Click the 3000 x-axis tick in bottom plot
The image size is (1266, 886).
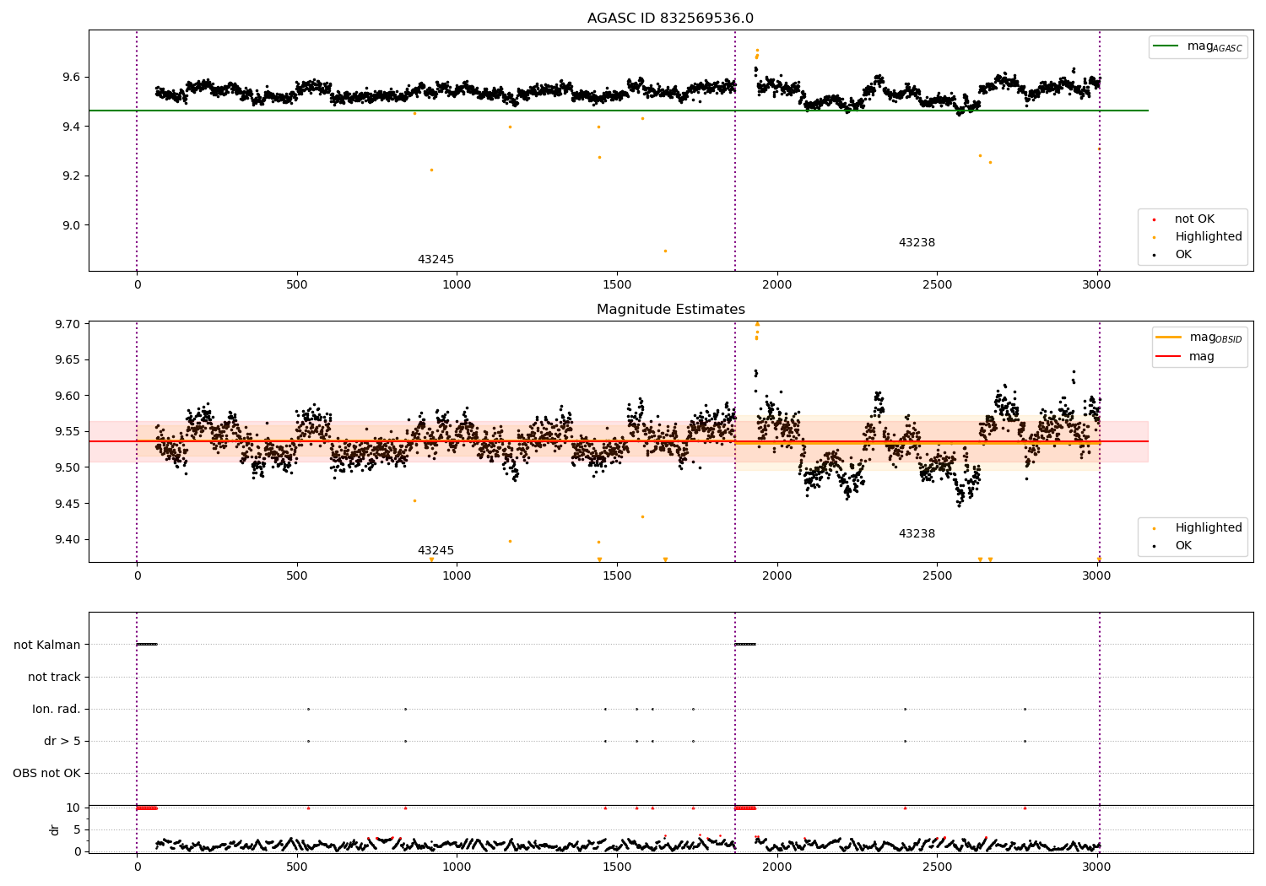tap(1097, 867)
